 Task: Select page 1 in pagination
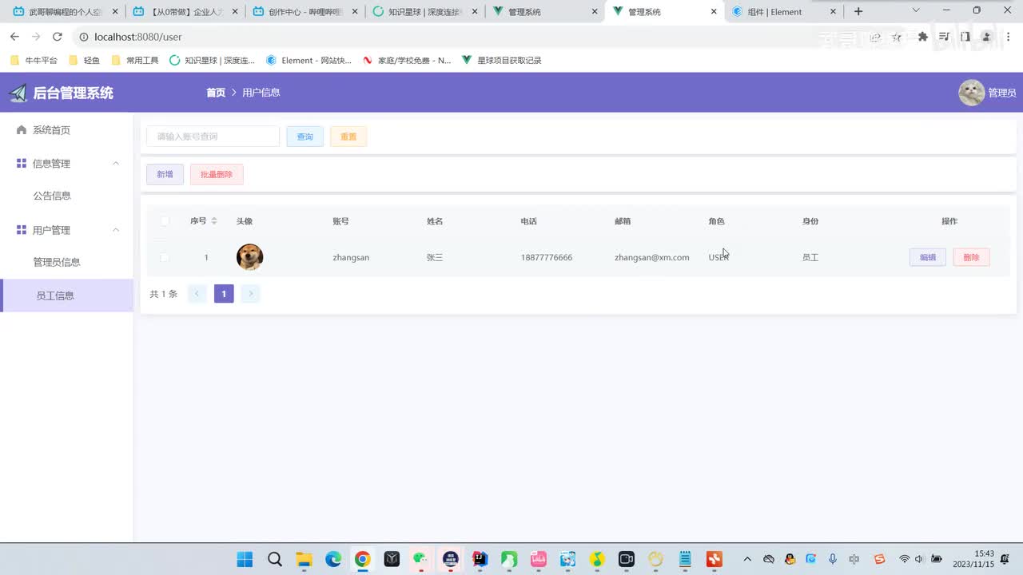(x=224, y=294)
